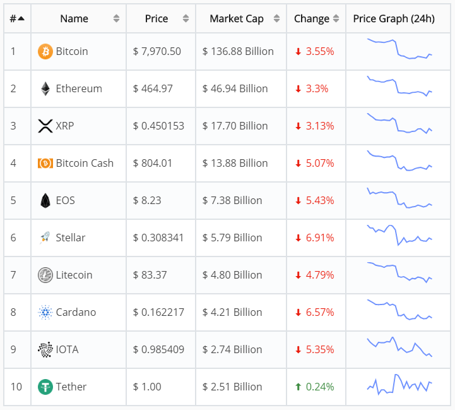Click the Tether logo icon

point(45,387)
